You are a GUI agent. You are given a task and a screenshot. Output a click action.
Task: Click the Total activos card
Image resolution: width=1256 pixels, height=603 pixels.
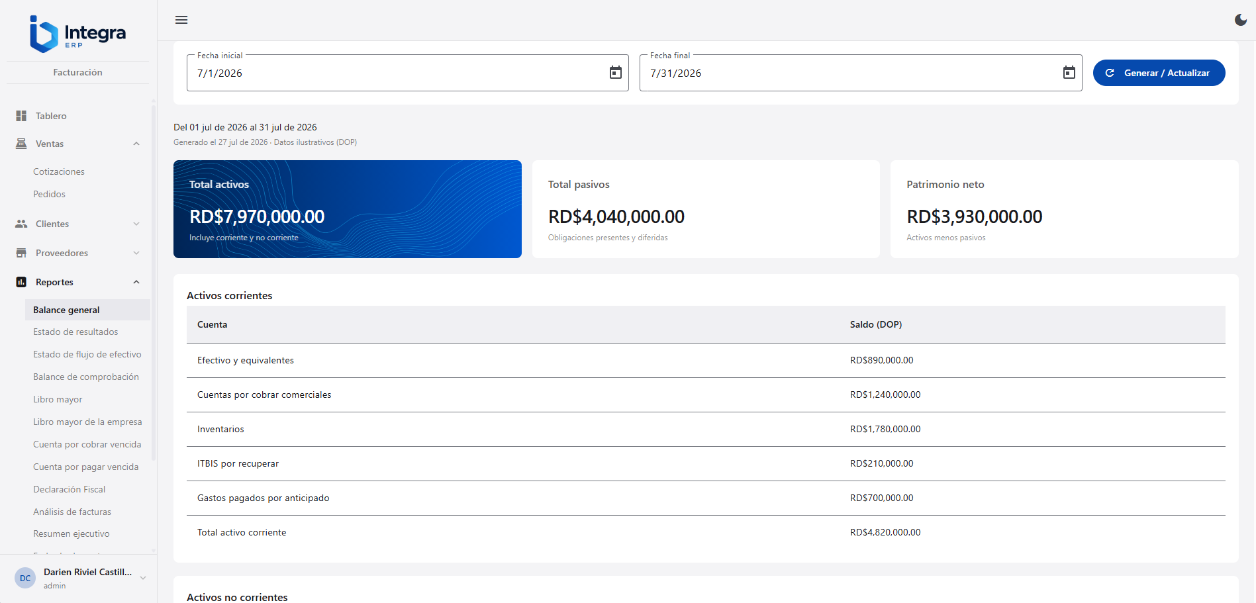pyautogui.click(x=348, y=209)
